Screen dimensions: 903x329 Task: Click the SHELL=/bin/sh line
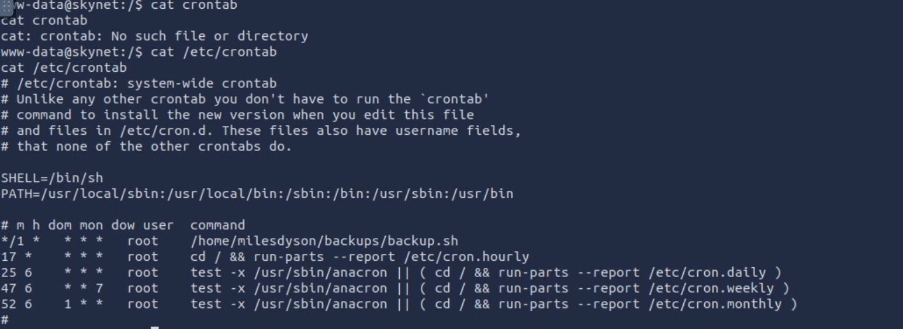coord(52,178)
